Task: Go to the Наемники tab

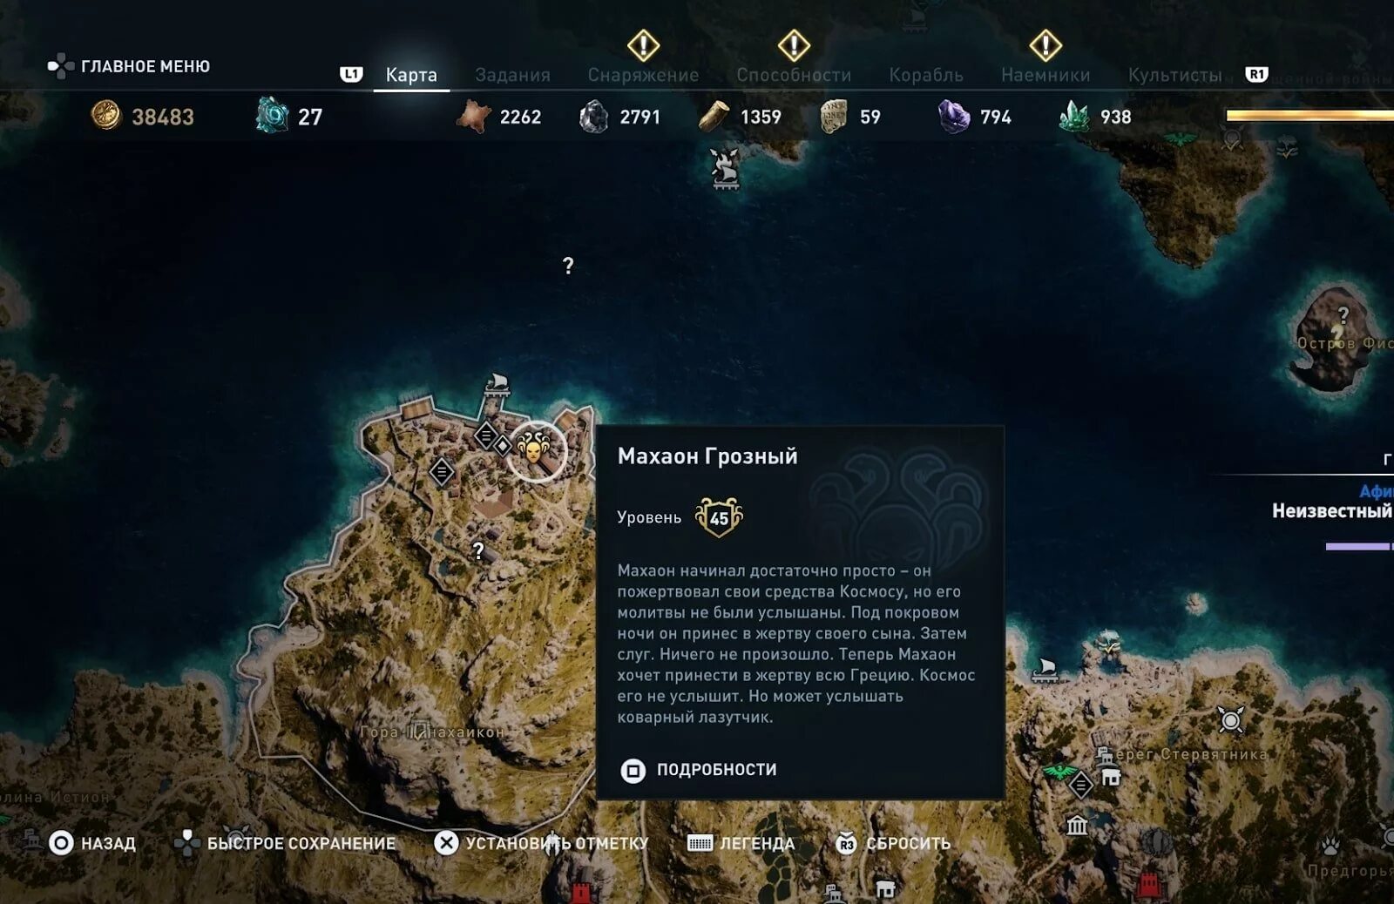Action: (1045, 75)
